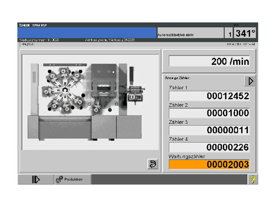Click the program number box showing 1
The height and width of the screenshot is (207, 276).
point(230,33)
